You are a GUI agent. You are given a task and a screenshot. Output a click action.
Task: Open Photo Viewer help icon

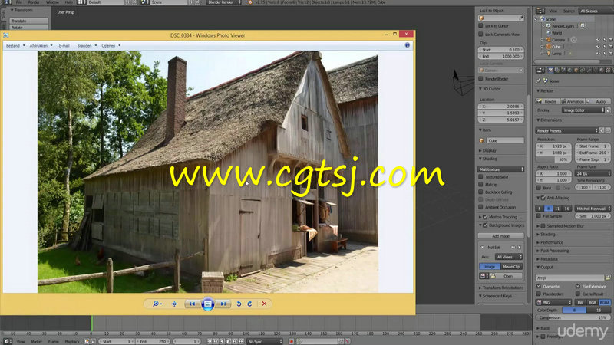click(408, 45)
